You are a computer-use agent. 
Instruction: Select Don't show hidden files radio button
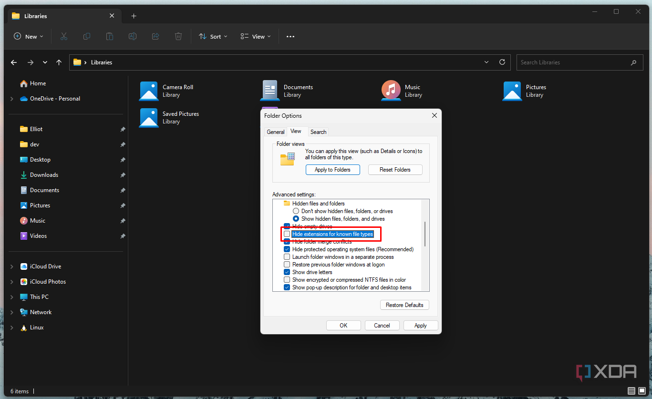pyautogui.click(x=296, y=211)
